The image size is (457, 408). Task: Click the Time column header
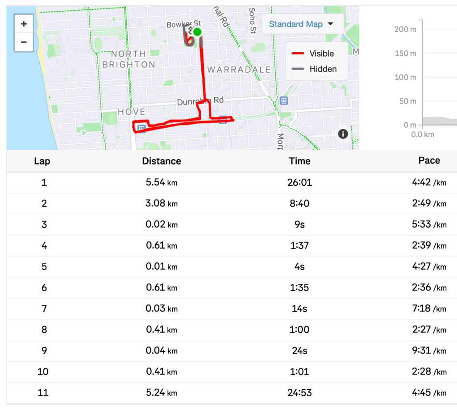pyautogui.click(x=299, y=161)
